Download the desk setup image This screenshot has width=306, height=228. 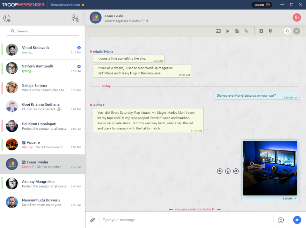(x=228, y=171)
